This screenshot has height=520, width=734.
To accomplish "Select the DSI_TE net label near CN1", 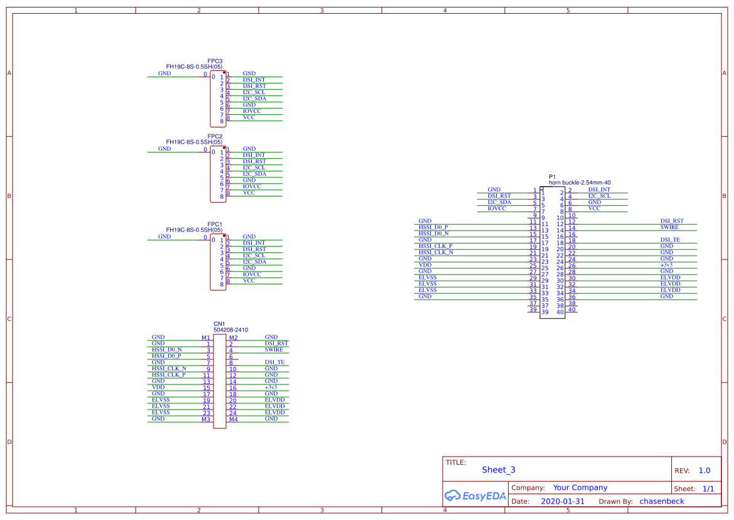I will click(x=274, y=362).
